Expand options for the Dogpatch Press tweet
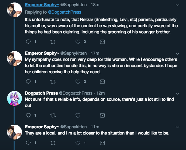 [177, 93]
